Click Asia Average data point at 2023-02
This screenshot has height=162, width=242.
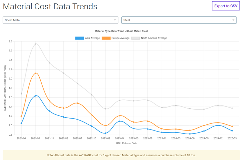click(x=106, y=133)
